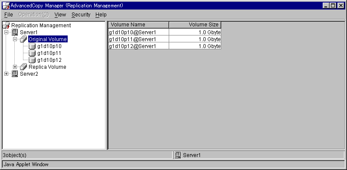Sort by the Volume Name column header
This screenshot has height=170, width=347.
(x=139, y=25)
